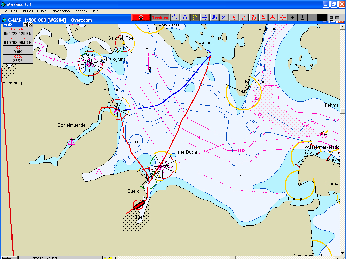Click the Gammel Poel place label
Image resolution: width=346 pixels, height=259 pixels.
[121, 38]
